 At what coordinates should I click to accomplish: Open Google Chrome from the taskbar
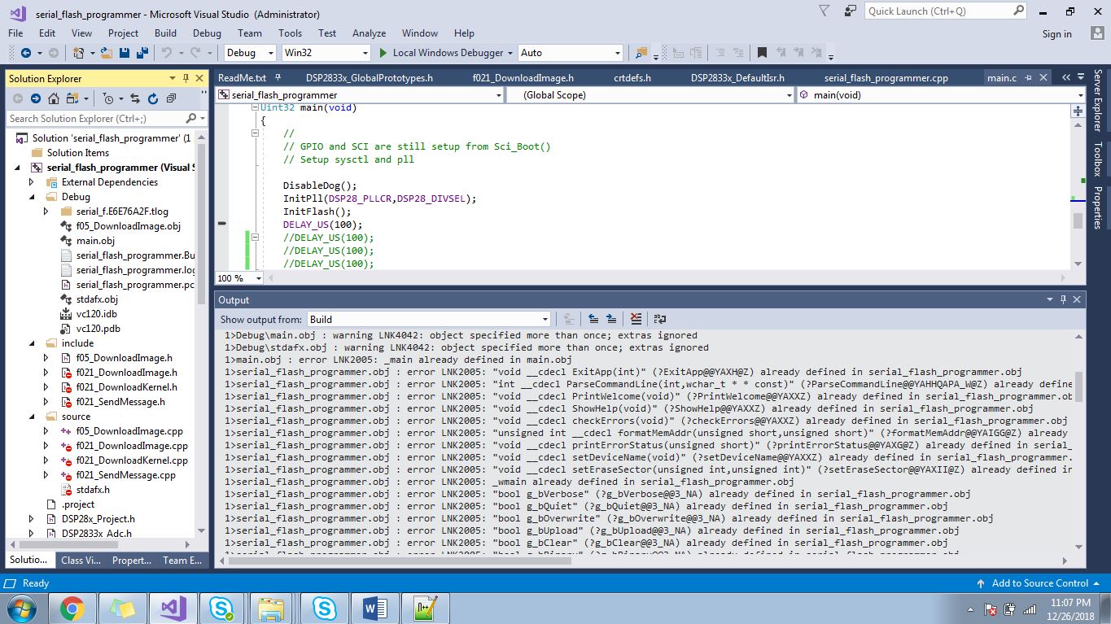coord(72,608)
